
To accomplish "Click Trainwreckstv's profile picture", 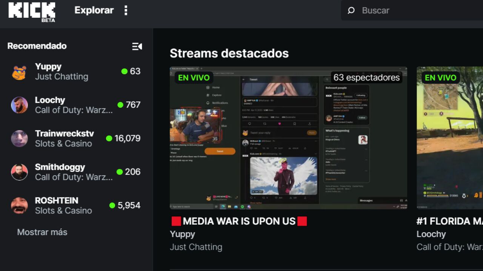I will (x=19, y=138).
